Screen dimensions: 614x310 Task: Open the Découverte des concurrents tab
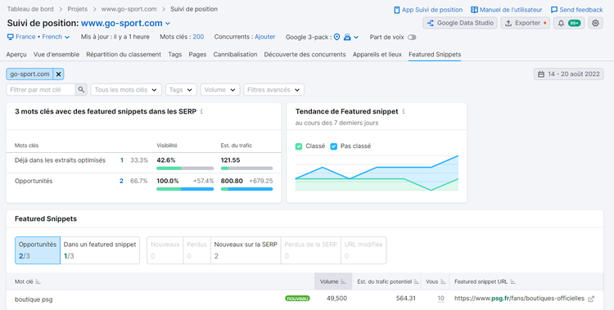(x=305, y=55)
